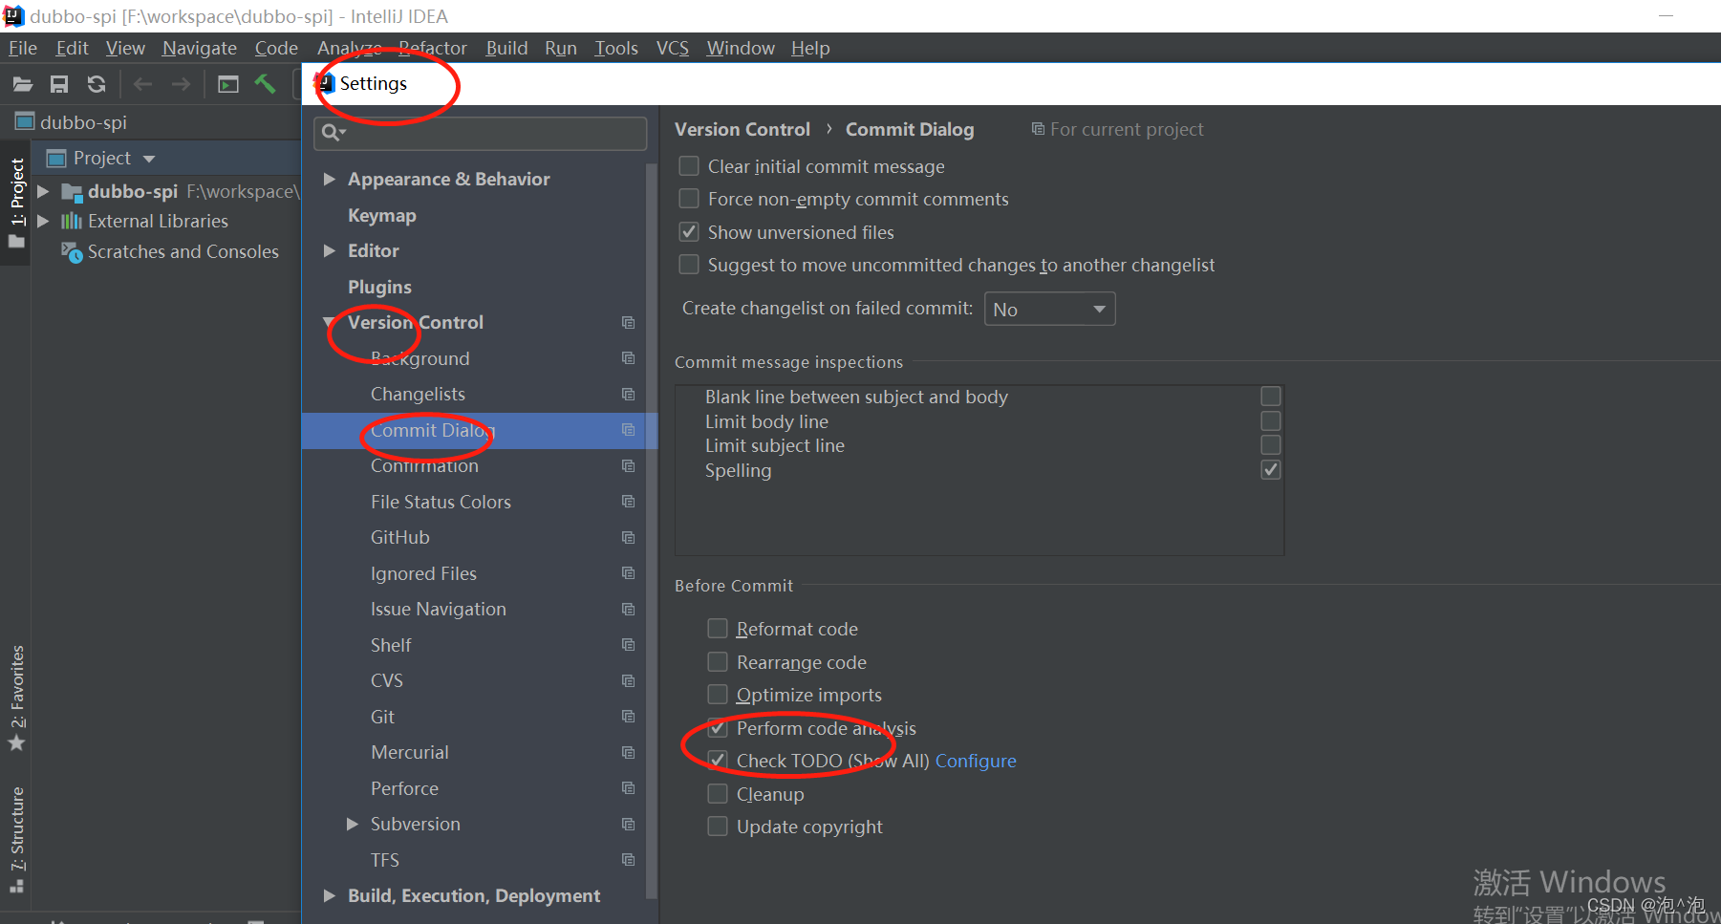Viewport: 1721px width, 924px height.
Task: Open Ignored Files settings page
Action: tap(423, 573)
